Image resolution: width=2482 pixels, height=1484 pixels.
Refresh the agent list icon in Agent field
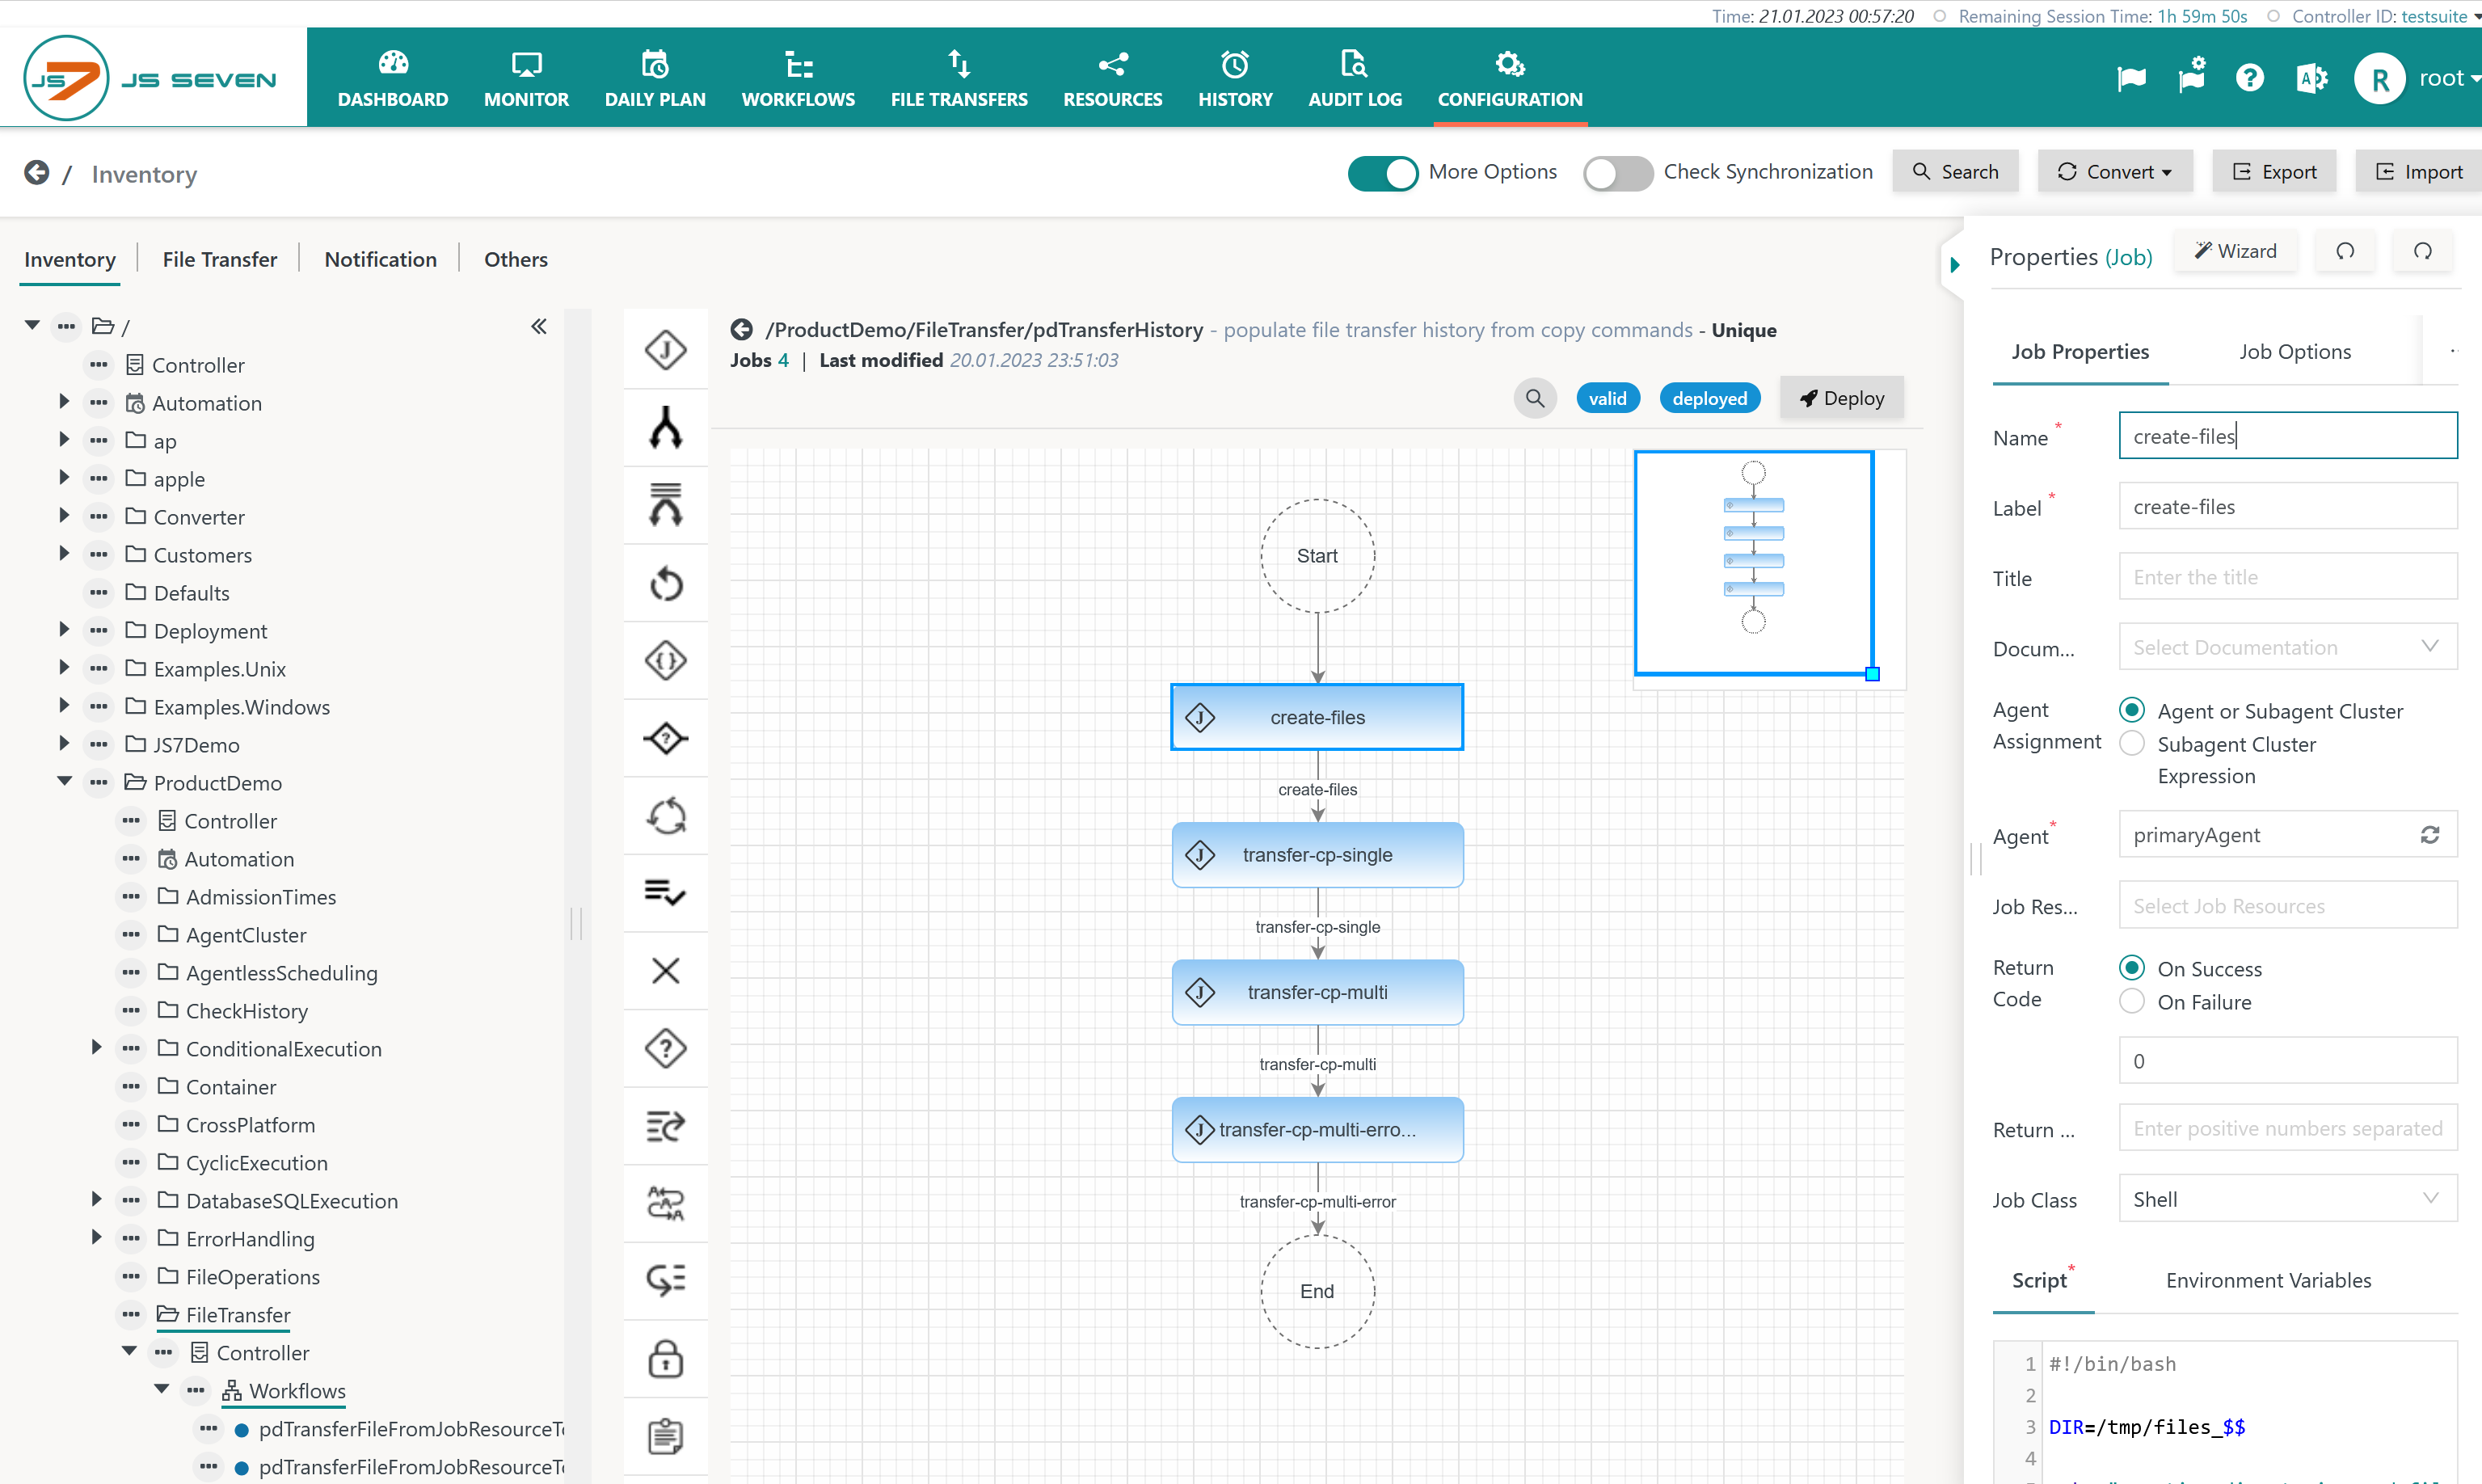tap(2430, 835)
